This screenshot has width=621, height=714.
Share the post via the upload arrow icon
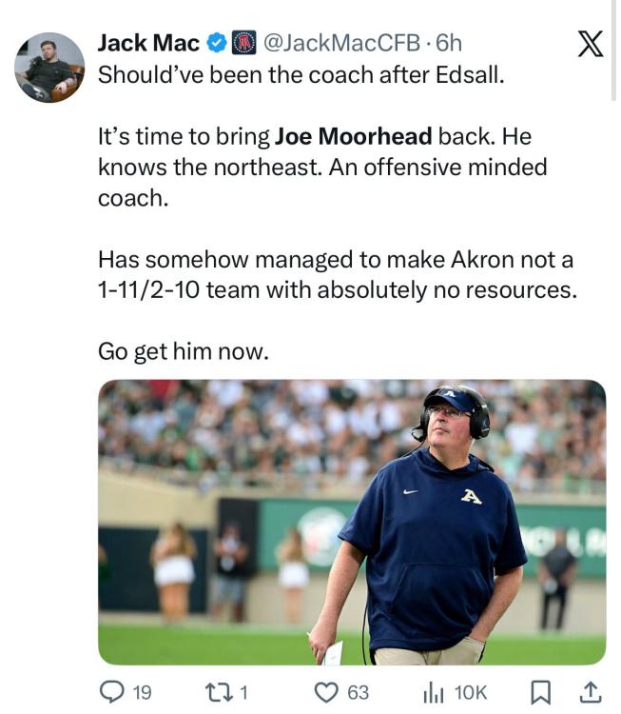(590, 692)
